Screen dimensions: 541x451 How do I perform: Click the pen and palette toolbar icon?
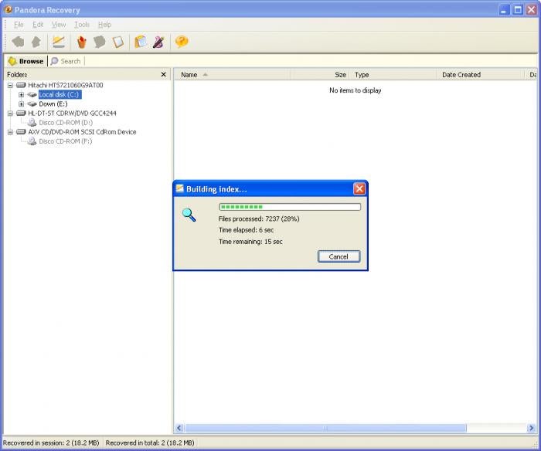(158, 42)
